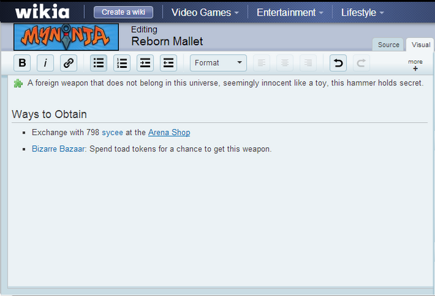Center align the text
Screen dimensions: 435x296
pyautogui.click(x=285, y=63)
